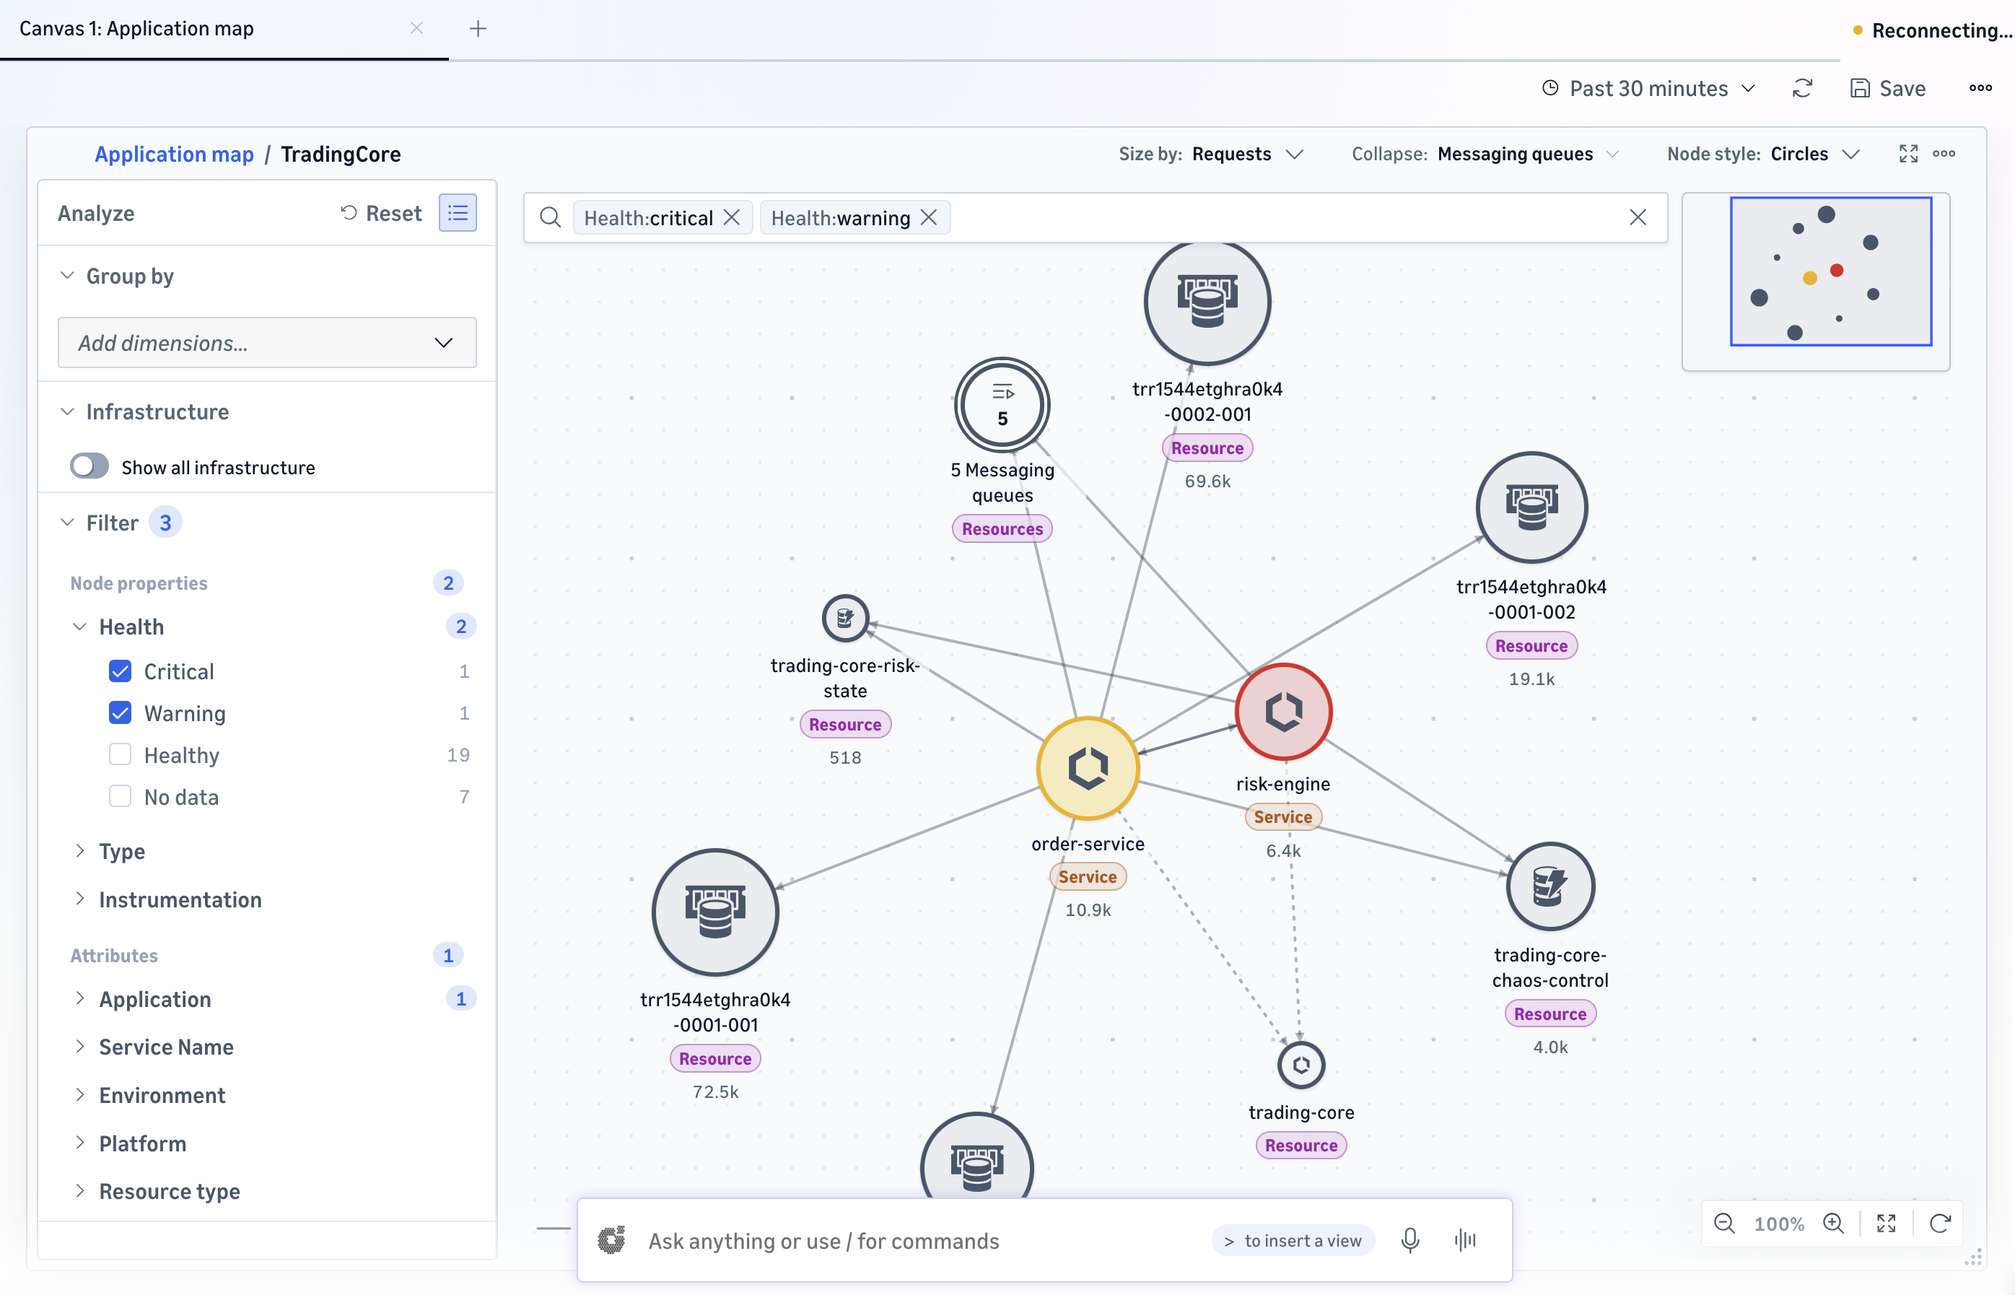Expand the Environment attribute filter
This screenshot has width=2015, height=1295.
[80, 1095]
